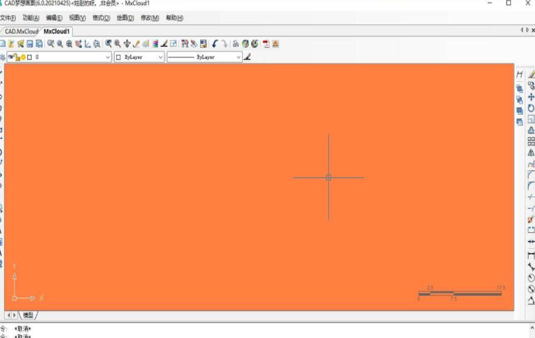Click the Array grid tool icon
535x338 pixels.
pyautogui.click(x=531, y=141)
